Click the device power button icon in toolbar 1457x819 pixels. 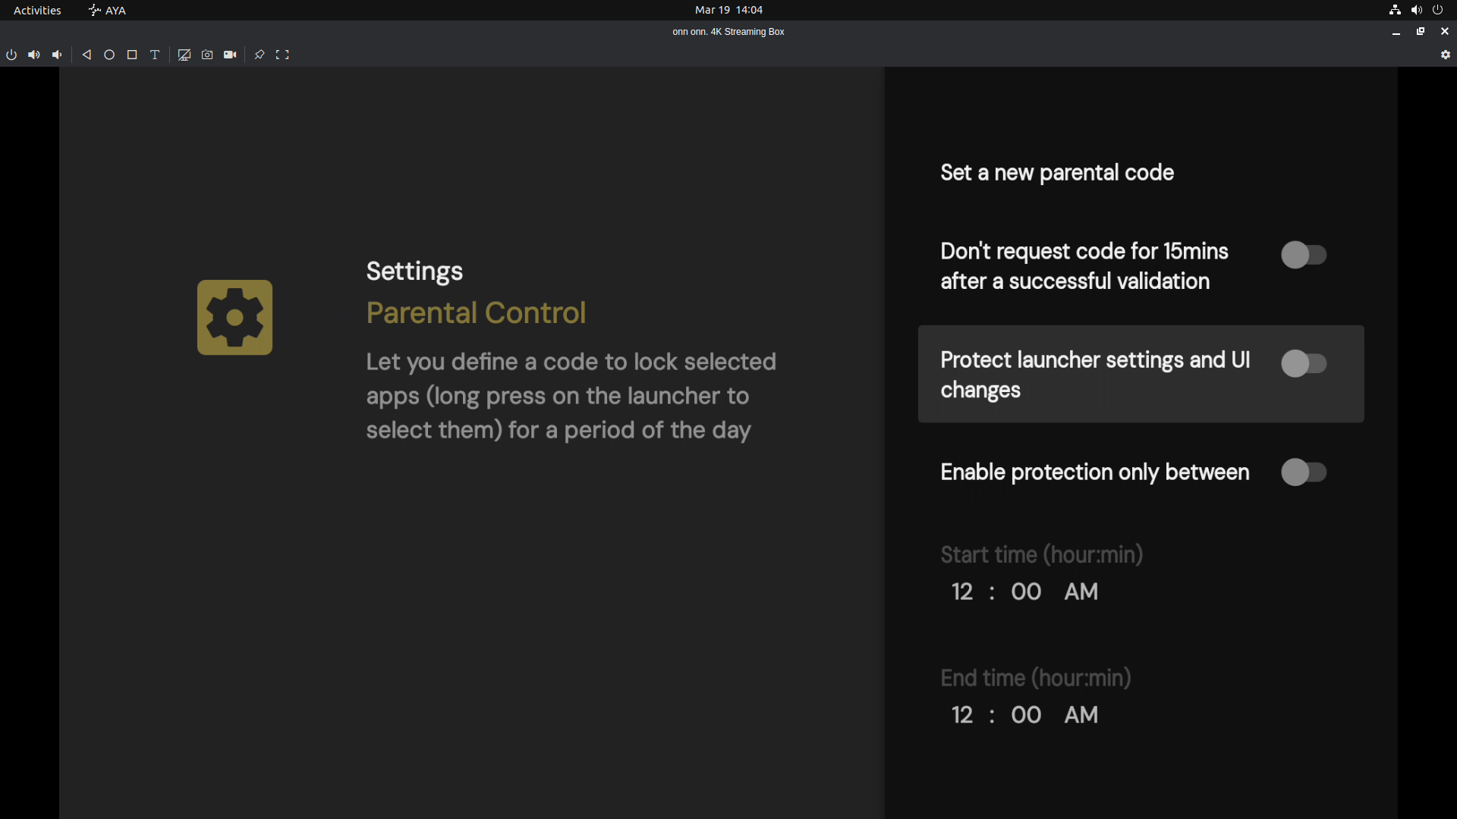[x=11, y=55]
